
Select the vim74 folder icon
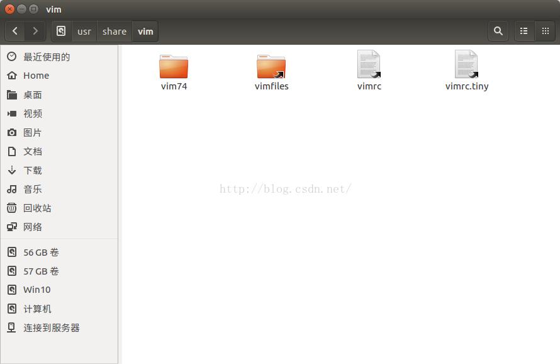(174, 66)
